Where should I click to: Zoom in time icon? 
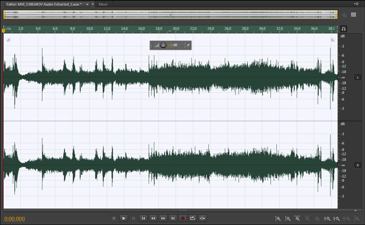[297, 218]
